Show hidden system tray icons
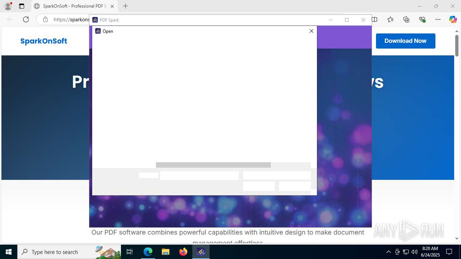Screen dimensions: 461x259 point(388,252)
